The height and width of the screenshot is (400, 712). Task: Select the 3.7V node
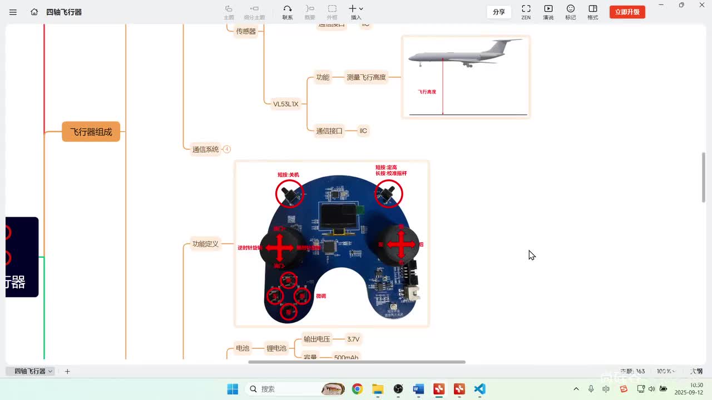coord(353,339)
